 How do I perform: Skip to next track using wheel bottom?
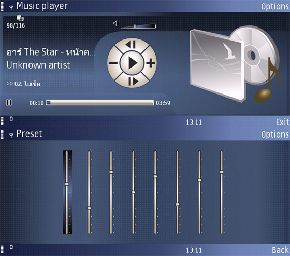point(133,81)
